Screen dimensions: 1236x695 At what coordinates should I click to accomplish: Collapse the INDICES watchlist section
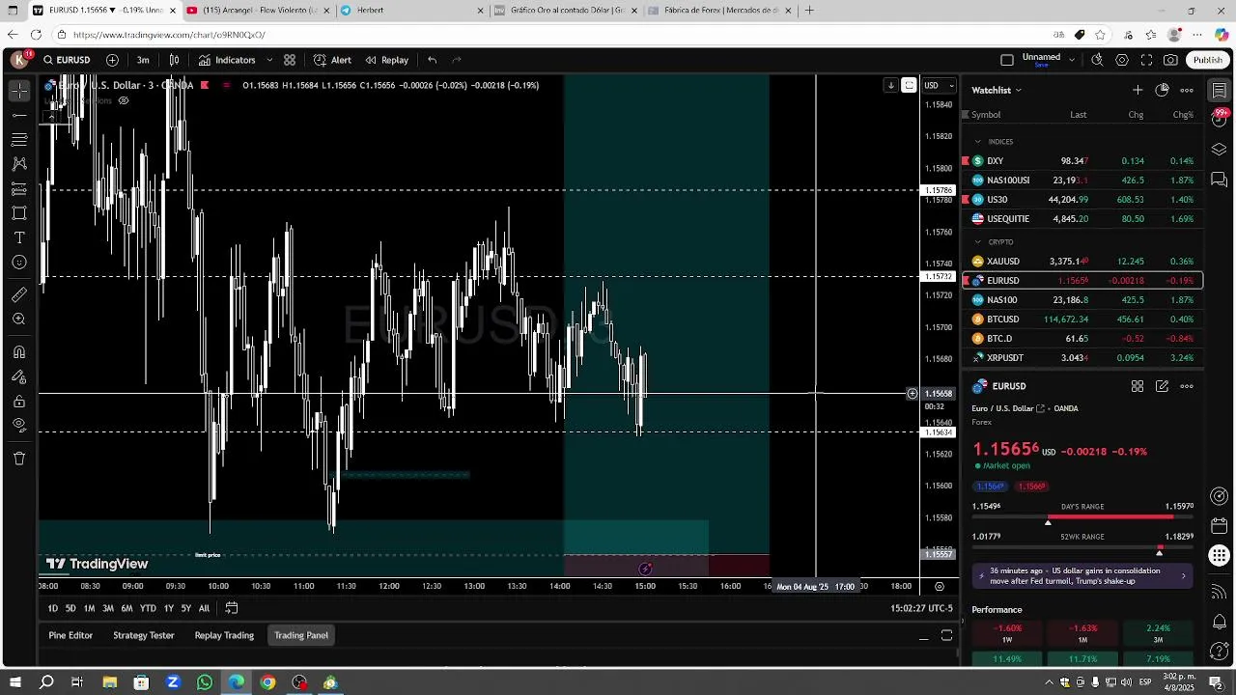[977, 142]
